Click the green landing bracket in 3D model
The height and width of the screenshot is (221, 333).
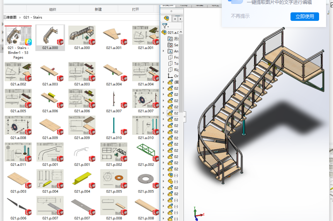tap(314, 82)
